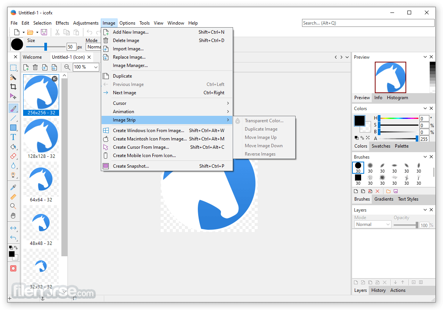
Task: Switch to the Swatches tab
Action: 381,146
